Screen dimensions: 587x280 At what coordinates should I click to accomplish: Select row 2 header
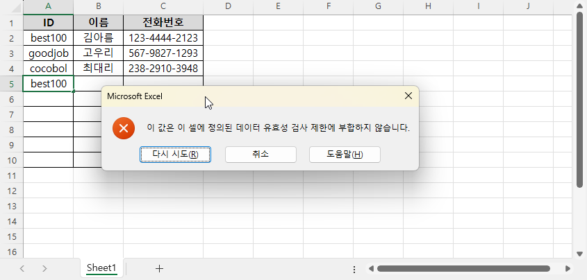(x=12, y=38)
